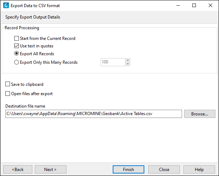The width and height of the screenshot is (219, 176).
Task: Enable Start from the Current Record checkbox
Action: tap(16, 38)
